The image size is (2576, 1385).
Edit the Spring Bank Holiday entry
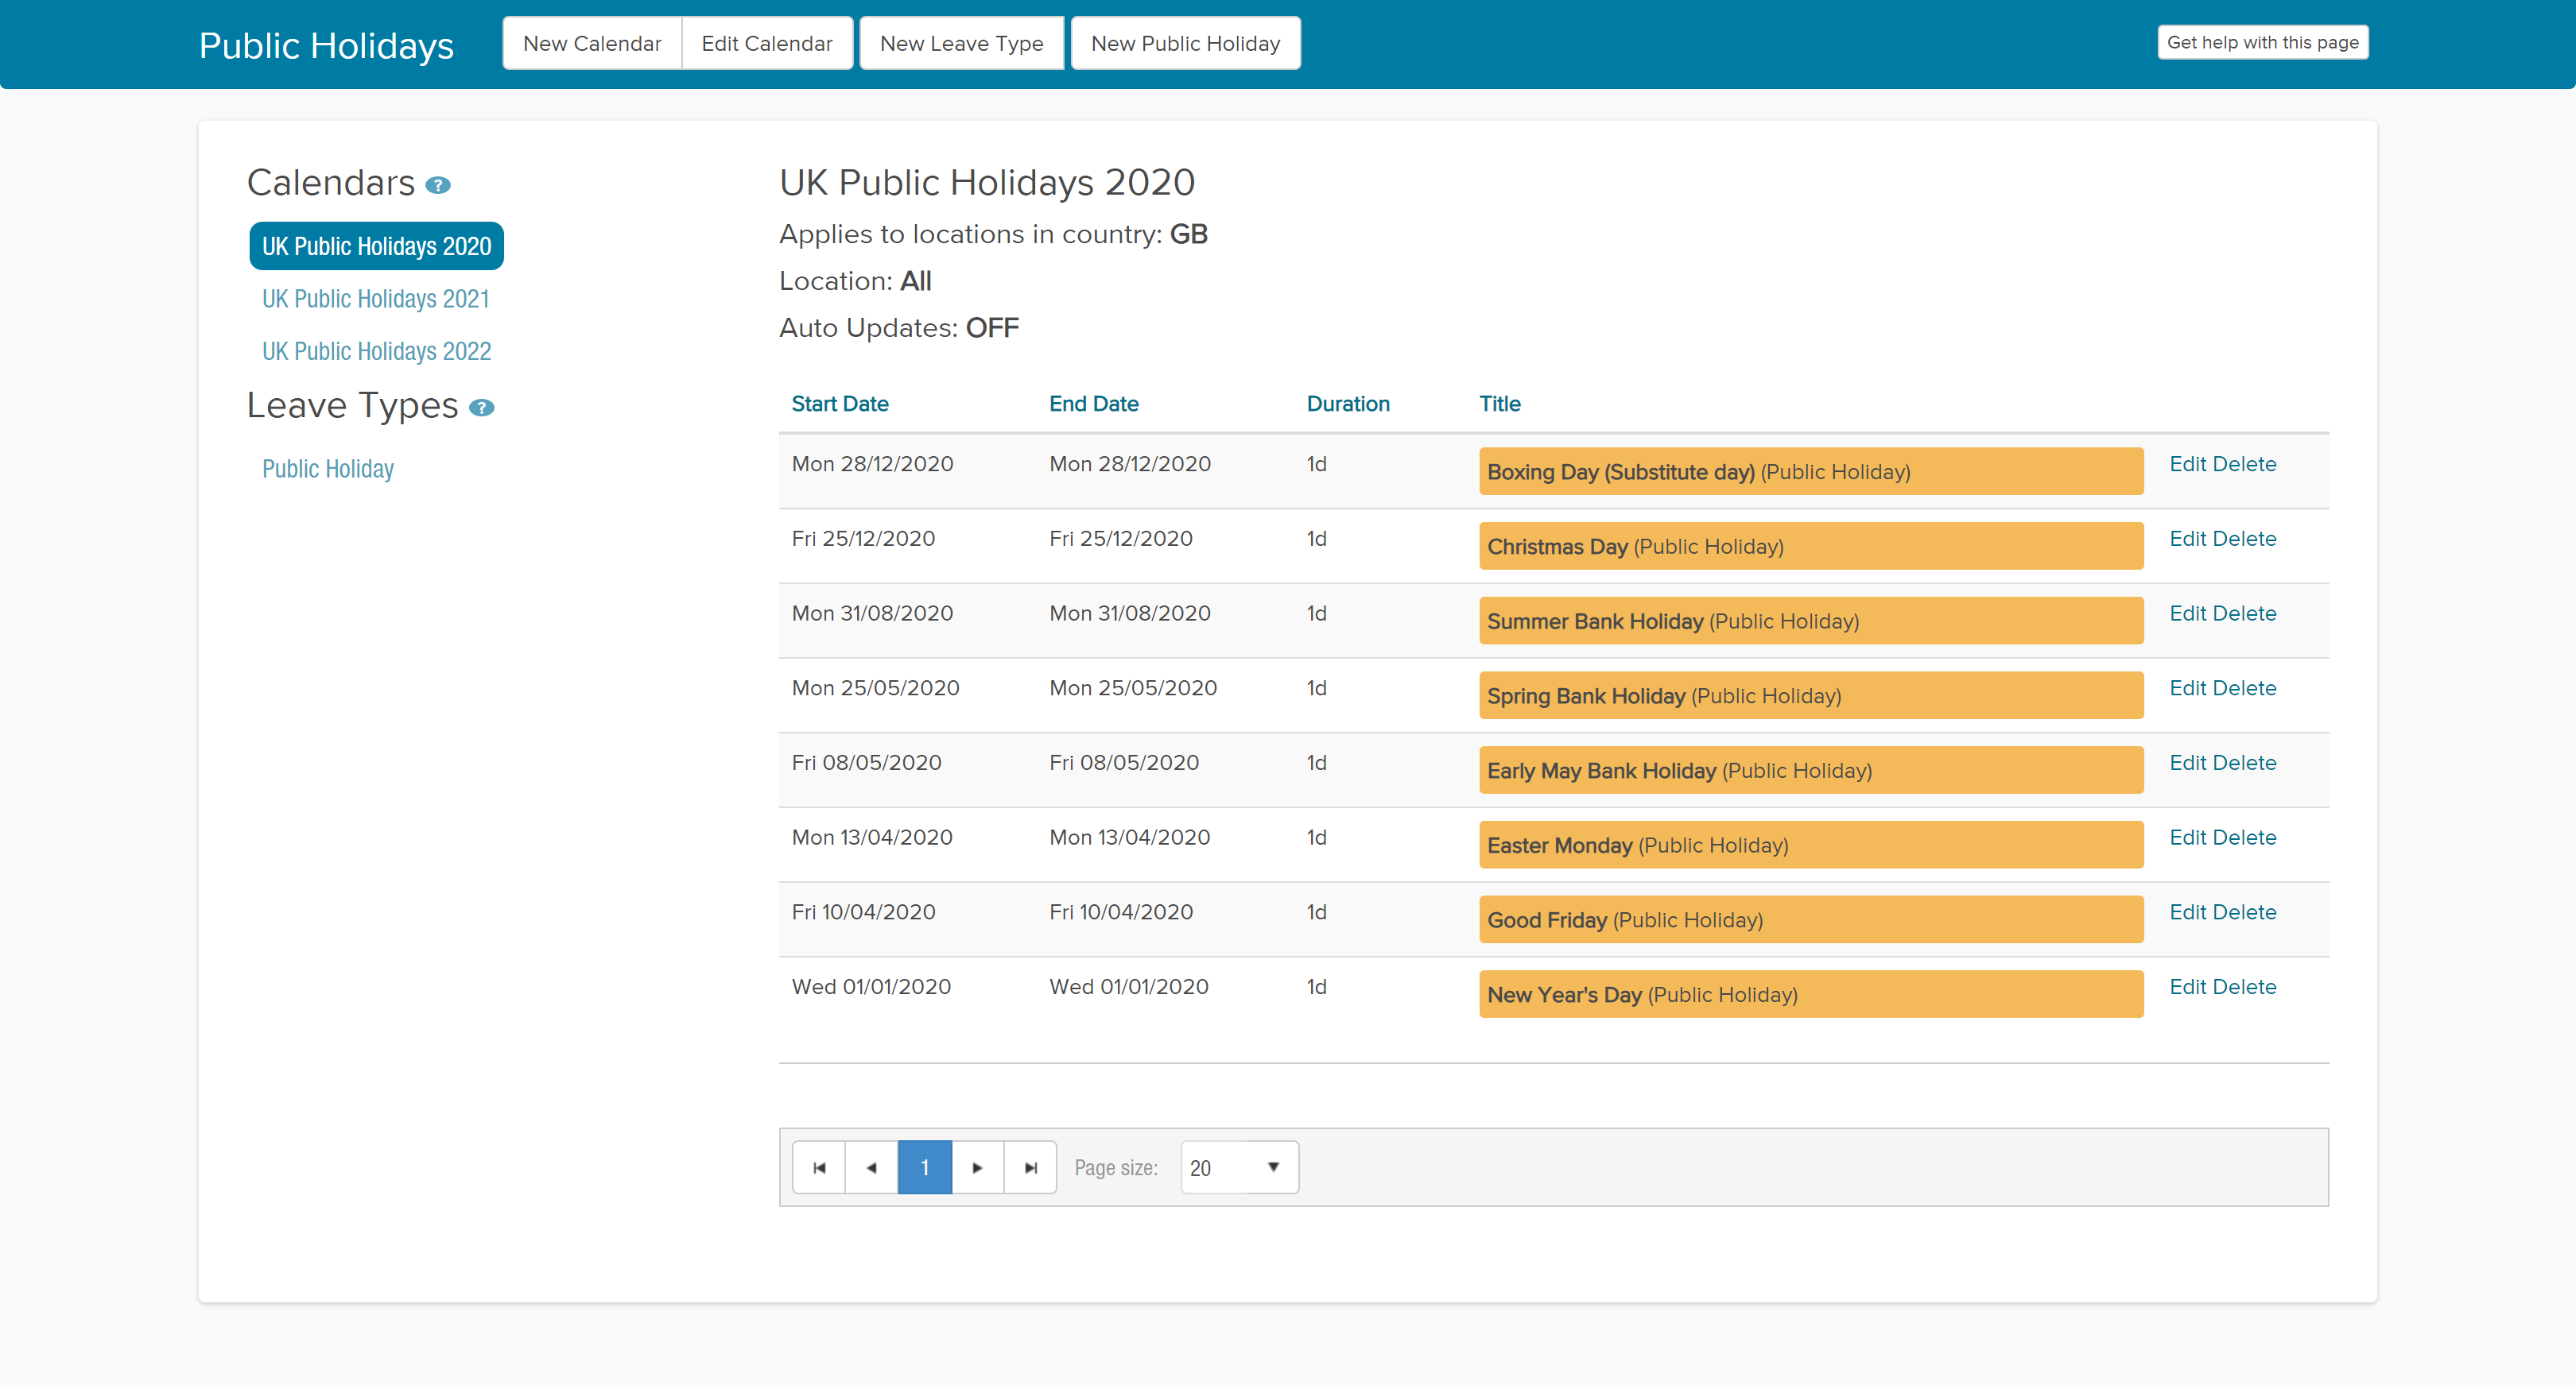coord(2187,688)
